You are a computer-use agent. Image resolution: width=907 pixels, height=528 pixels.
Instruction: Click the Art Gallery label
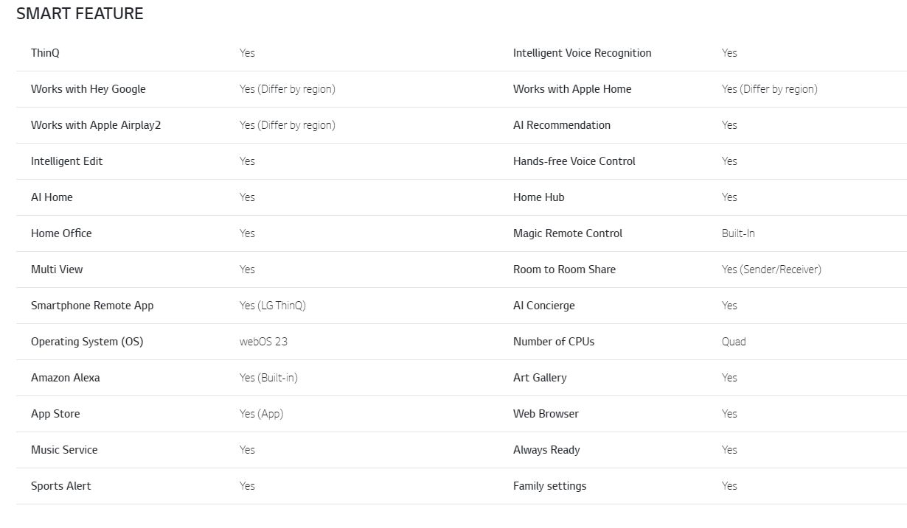[x=540, y=378]
